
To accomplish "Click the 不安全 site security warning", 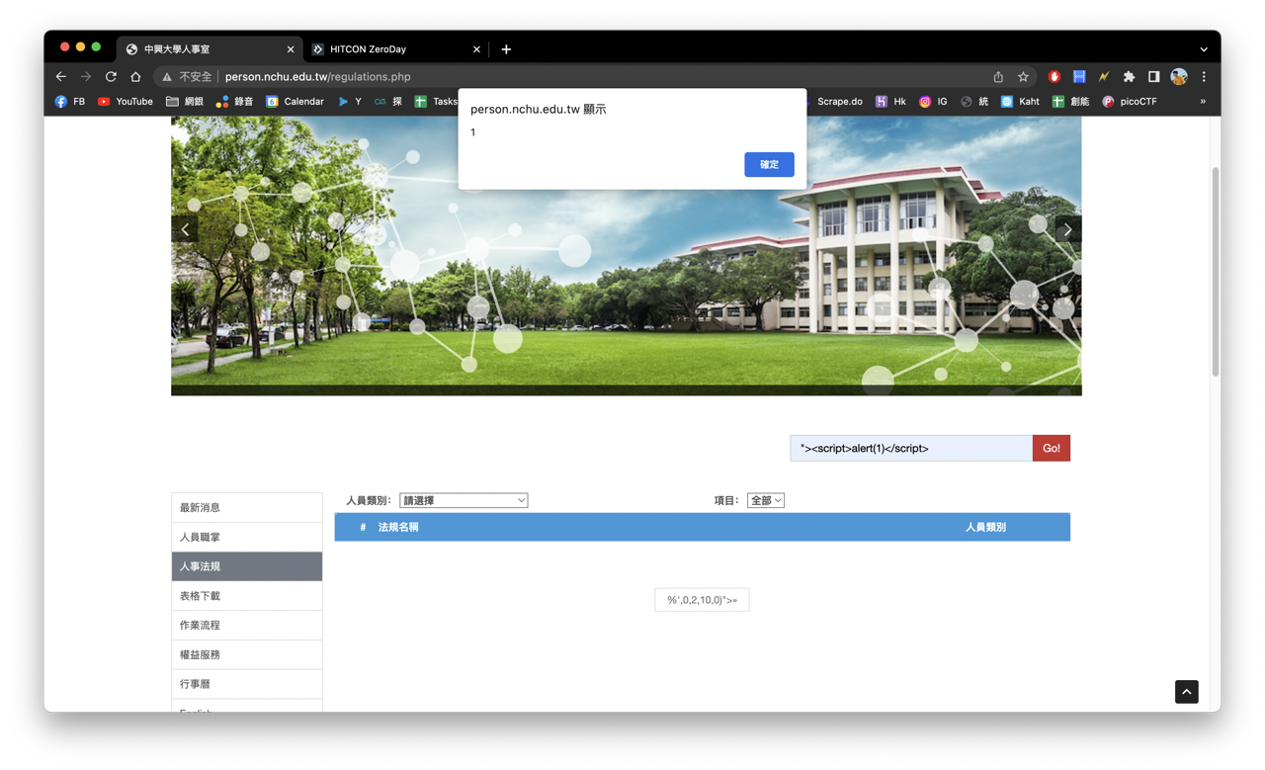I will click(188, 76).
